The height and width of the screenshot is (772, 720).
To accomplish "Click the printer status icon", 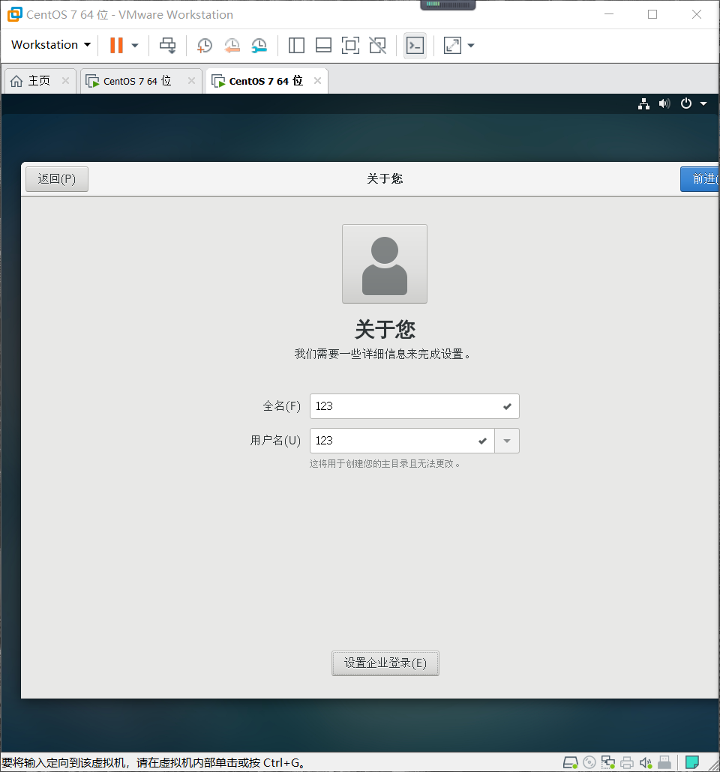I will coord(627,763).
